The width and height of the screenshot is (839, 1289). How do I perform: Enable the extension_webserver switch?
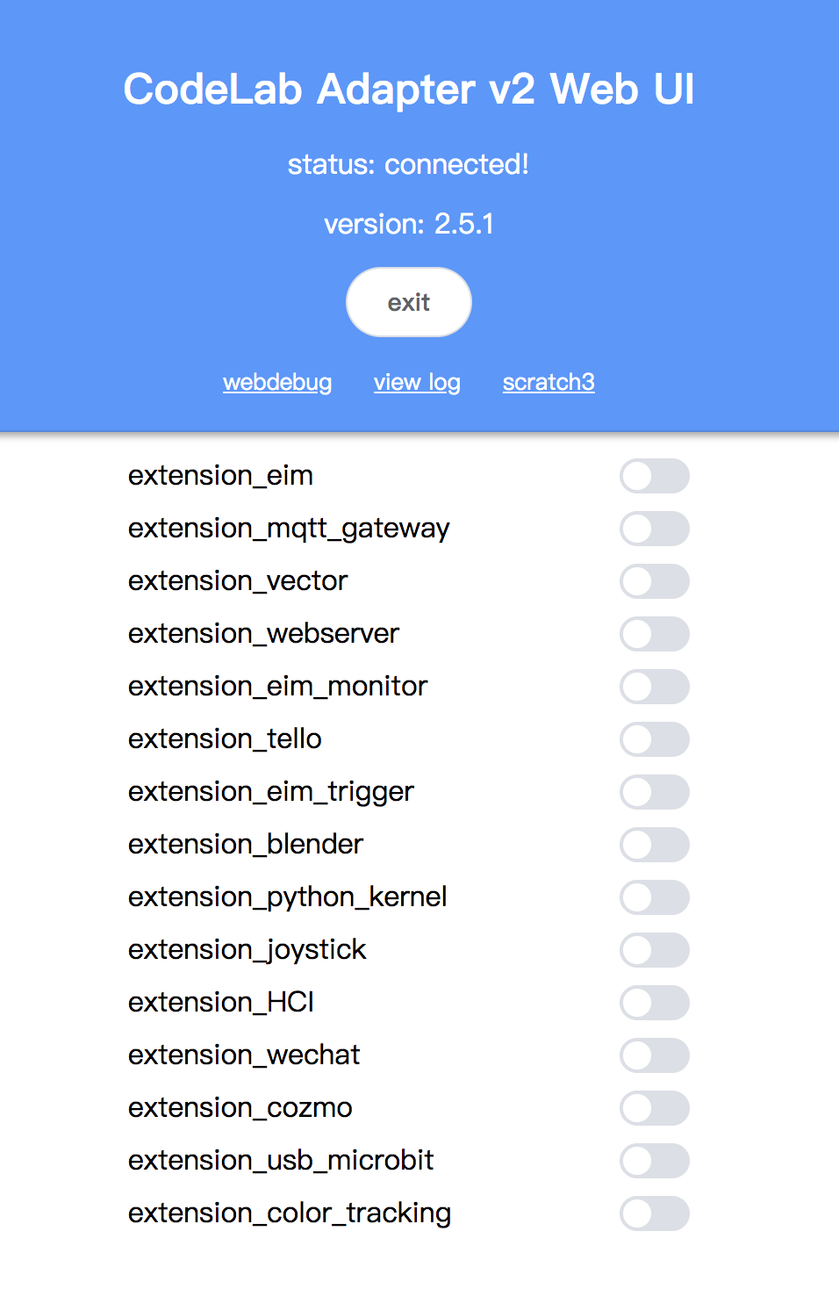point(654,634)
